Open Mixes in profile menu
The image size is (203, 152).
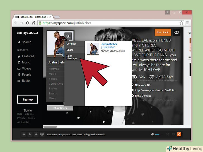click(x=52, y=98)
